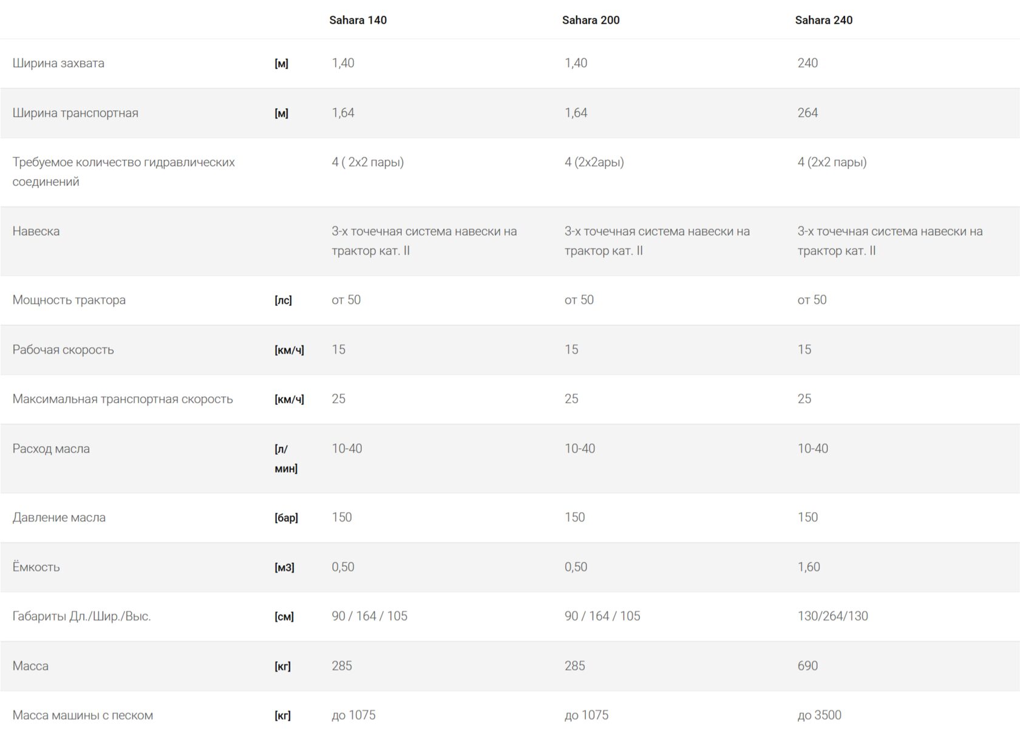This screenshot has width=1020, height=737.
Task: Click Sahara 240 dimensions 130/264/130
Action: click(832, 616)
